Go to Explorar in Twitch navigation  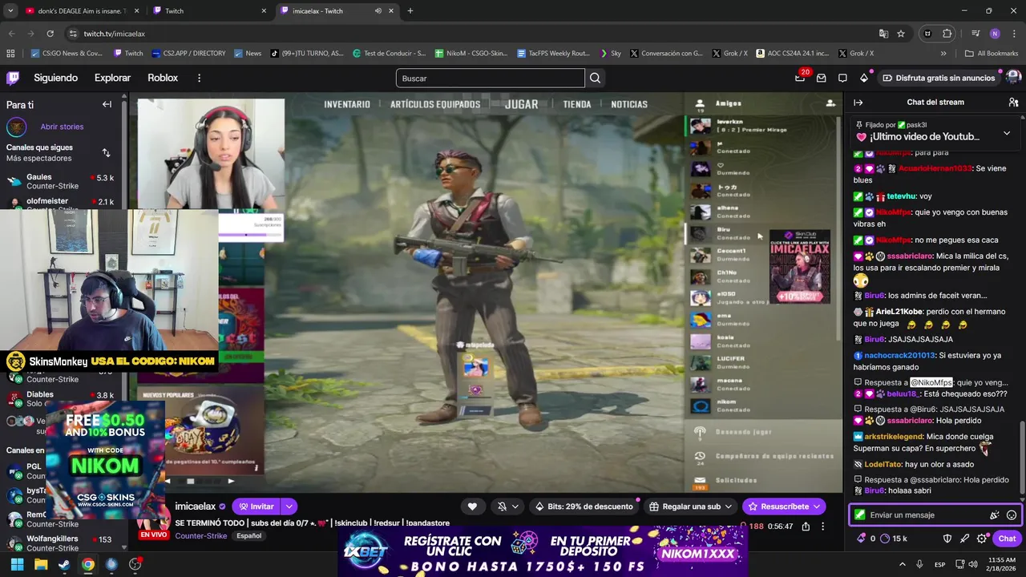[x=112, y=78]
